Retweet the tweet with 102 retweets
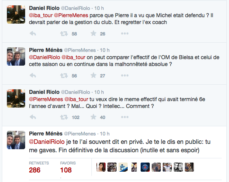The width and height of the screenshot is (229, 182). coord(64,117)
